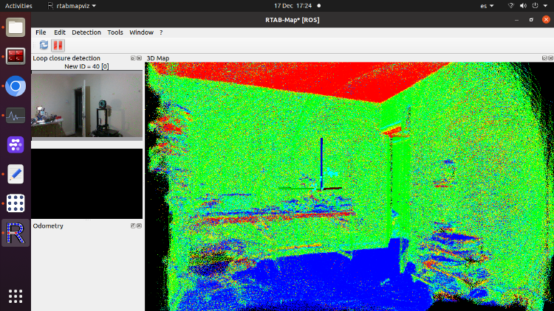The height and width of the screenshot is (311, 554).
Task: Open the Tools menu
Action: [115, 32]
